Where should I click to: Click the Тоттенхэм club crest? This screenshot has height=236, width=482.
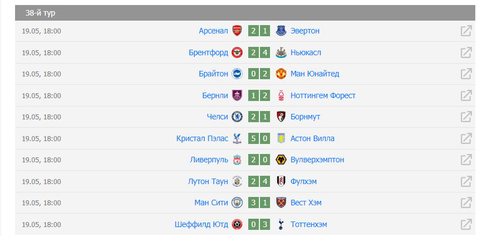click(x=281, y=224)
